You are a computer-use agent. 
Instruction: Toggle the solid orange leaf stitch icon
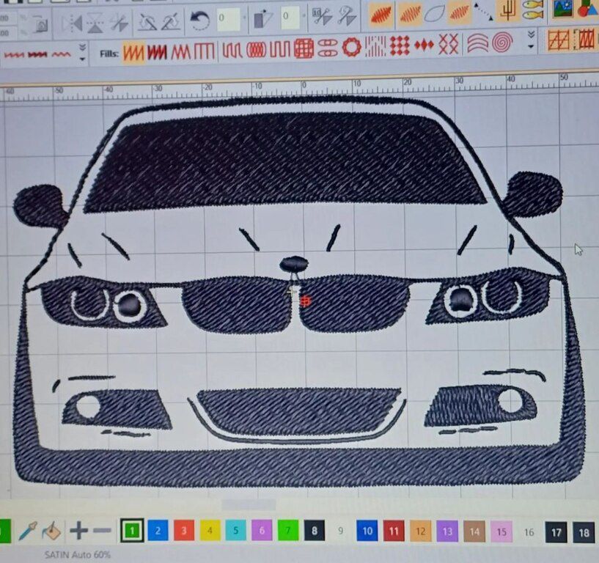click(381, 15)
